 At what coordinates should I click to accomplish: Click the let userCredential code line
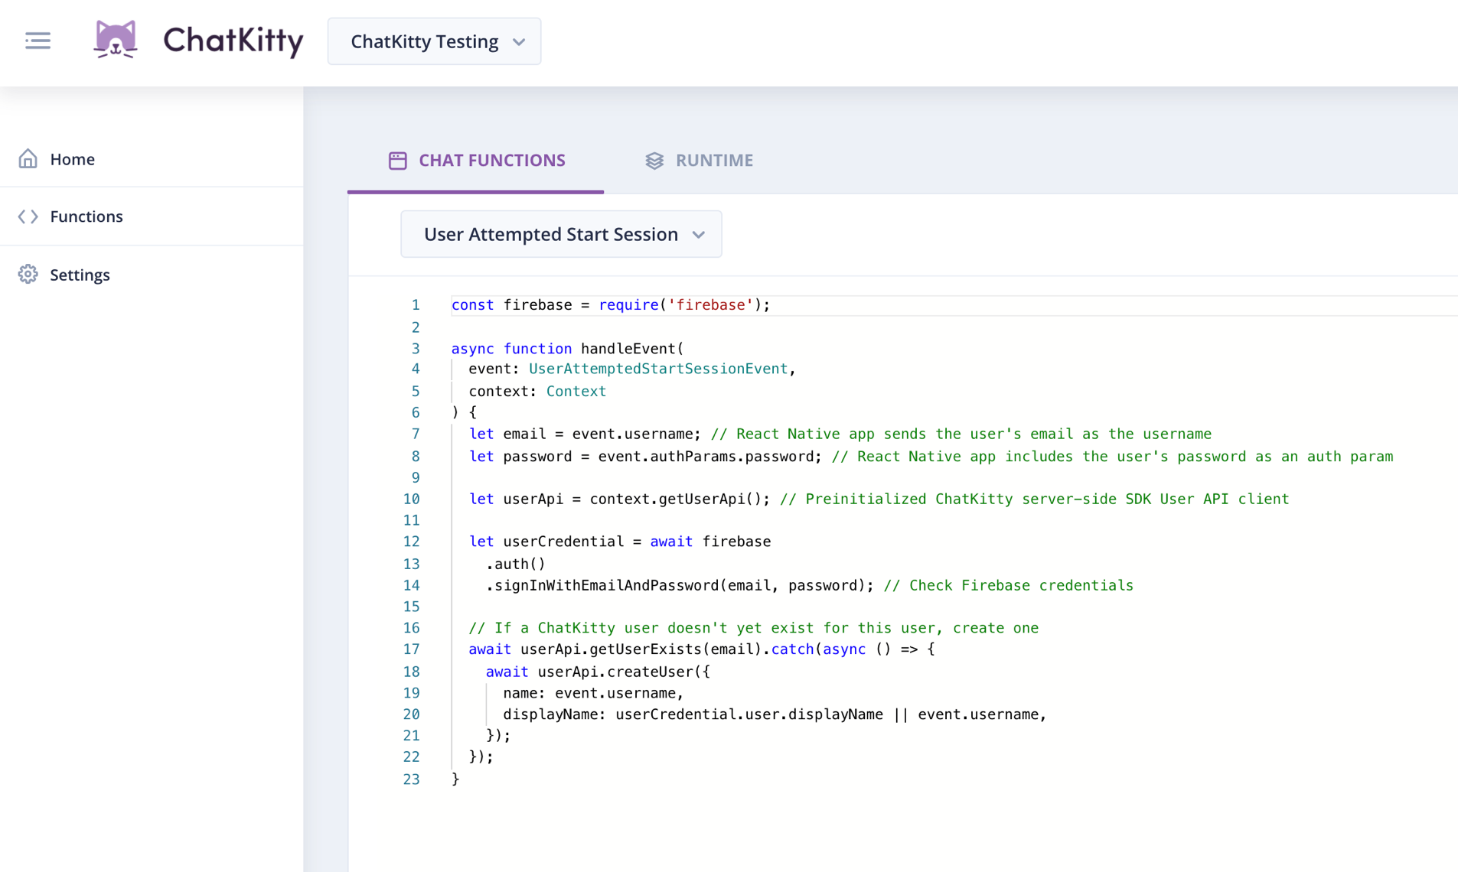pyautogui.click(x=620, y=542)
